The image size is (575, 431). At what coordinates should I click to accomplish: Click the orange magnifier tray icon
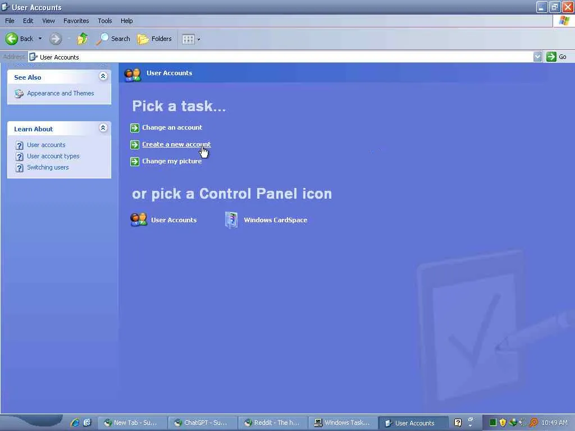(533, 423)
